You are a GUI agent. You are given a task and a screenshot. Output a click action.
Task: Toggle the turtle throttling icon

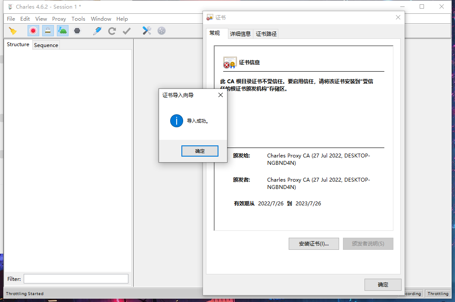pos(62,31)
